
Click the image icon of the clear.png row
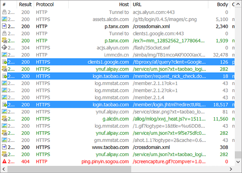4,112
